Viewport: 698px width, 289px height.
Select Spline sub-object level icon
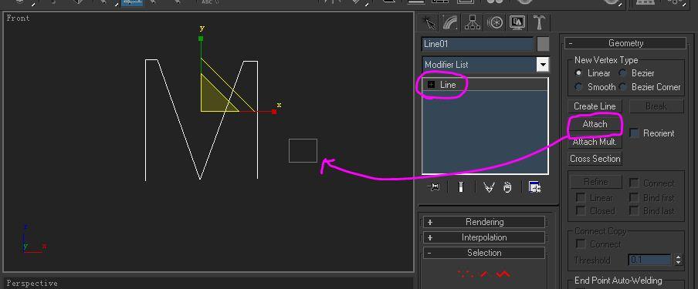pyautogui.click(x=503, y=274)
